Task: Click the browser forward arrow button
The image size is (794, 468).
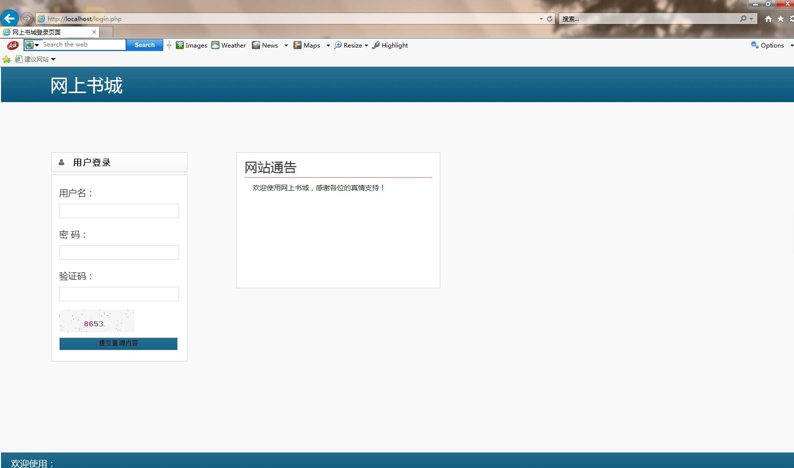Action: click(x=27, y=19)
